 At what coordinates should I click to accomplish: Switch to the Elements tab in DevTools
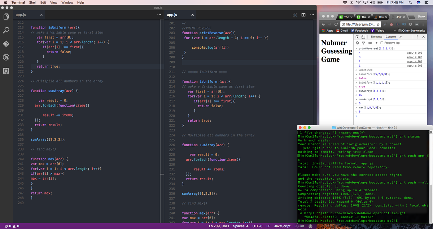pos(376,37)
